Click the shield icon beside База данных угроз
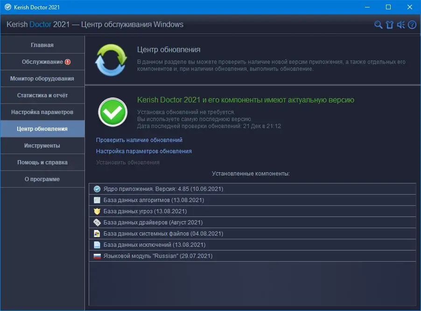The width and height of the screenshot is (421, 311). point(97,211)
